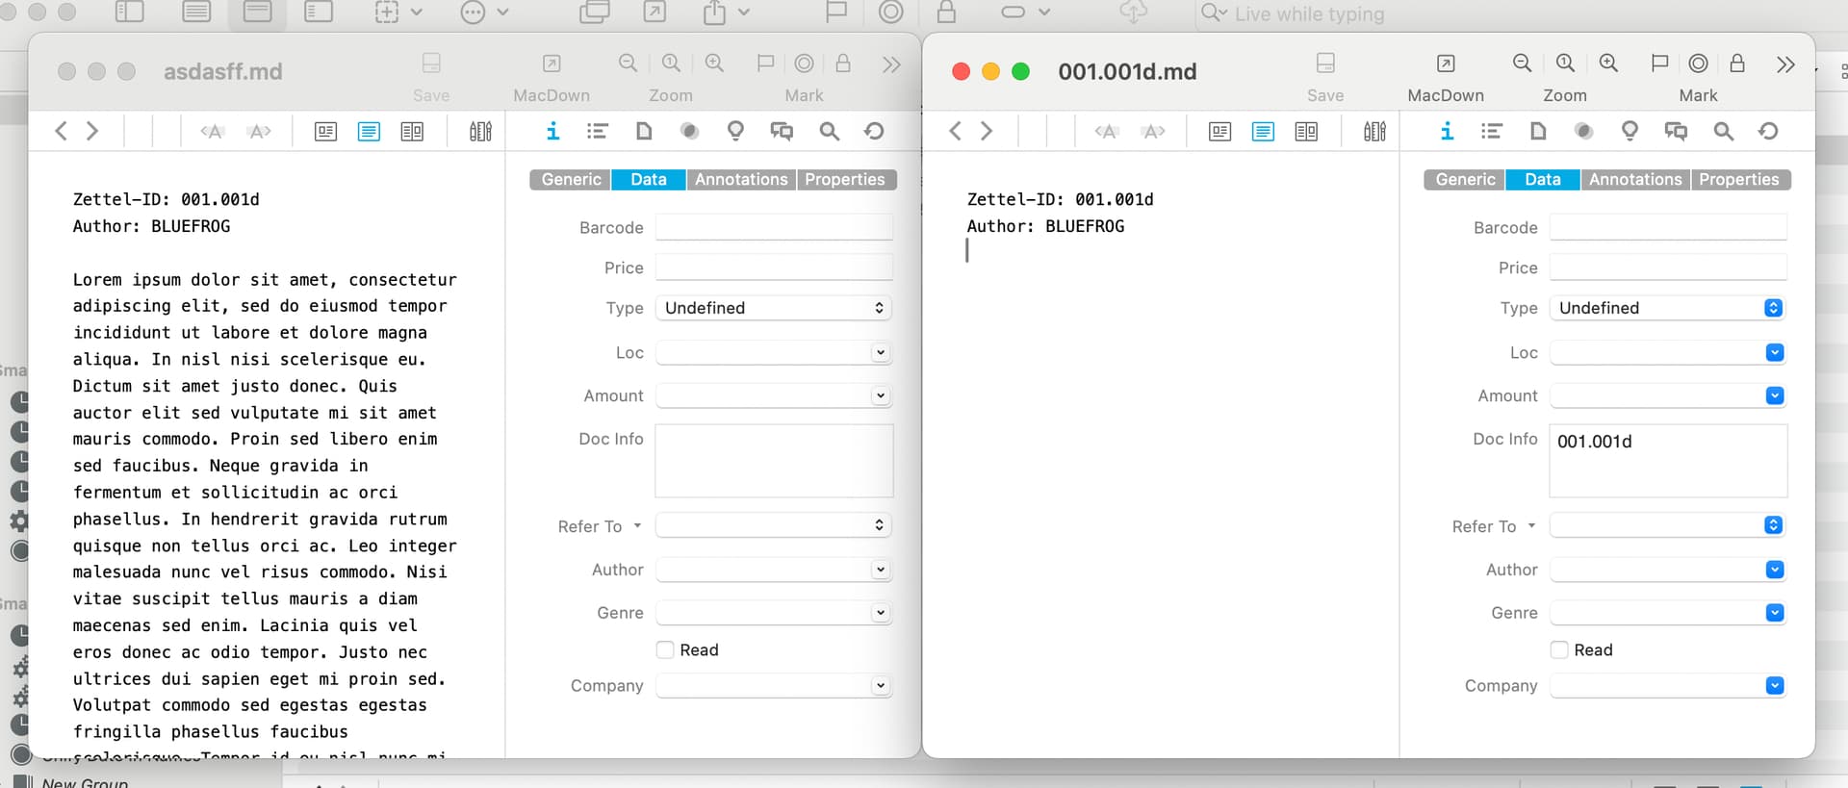The width and height of the screenshot is (1848, 788).
Task: Open 001.001d.md in MacDown
Action: [x=1445, y=64]
